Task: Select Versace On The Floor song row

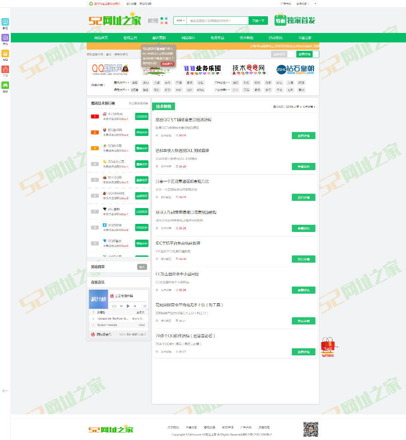Action: pos(118,319)
